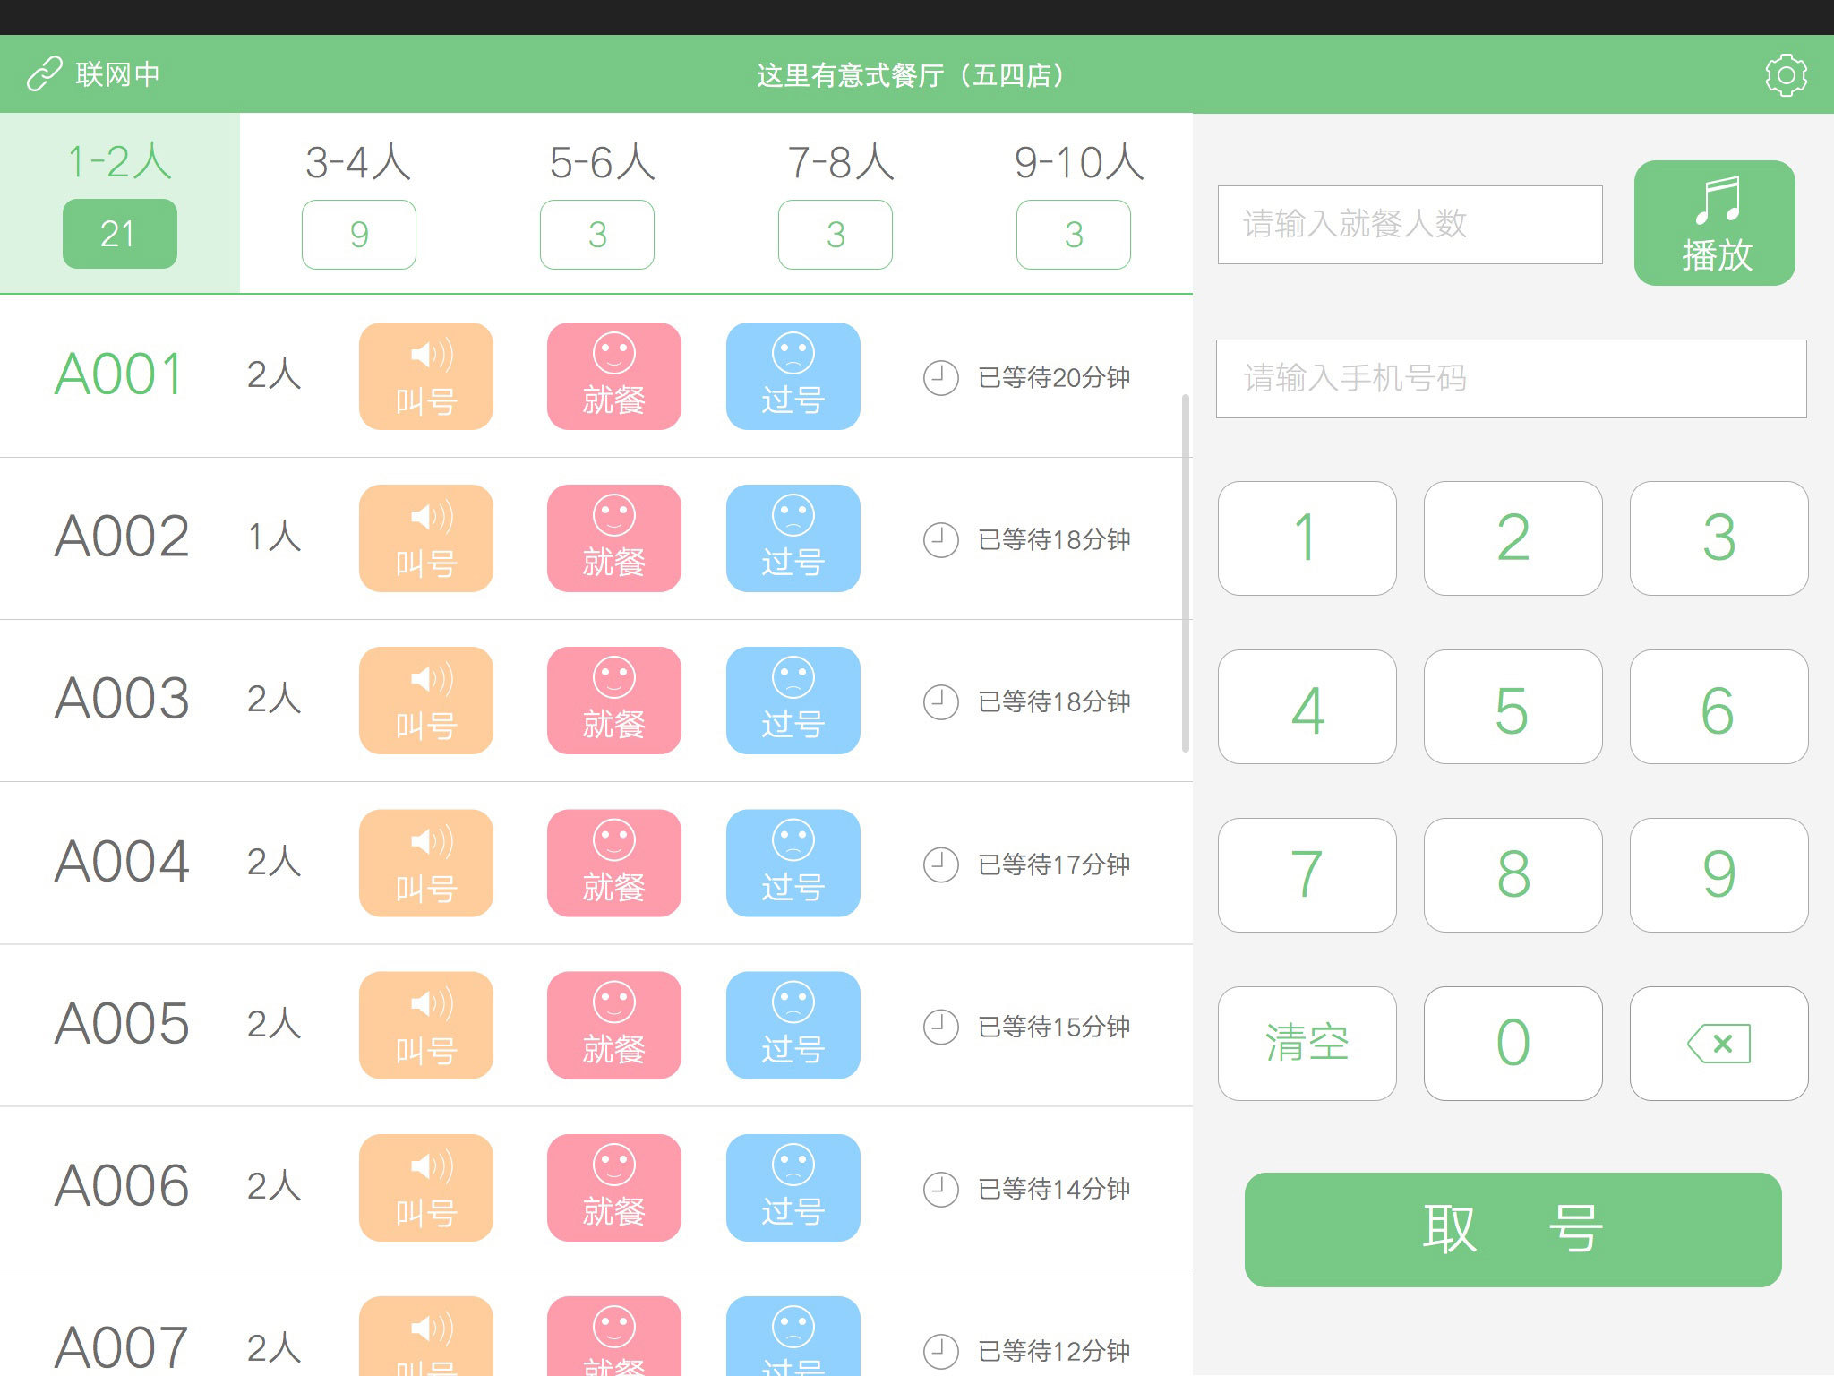Tap keypad digit 6
Screen dimensions: 1834x1376
1718,707
